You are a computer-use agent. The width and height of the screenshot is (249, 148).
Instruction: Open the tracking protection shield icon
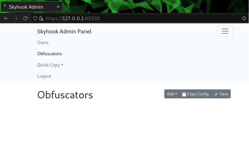coord(35,18)
